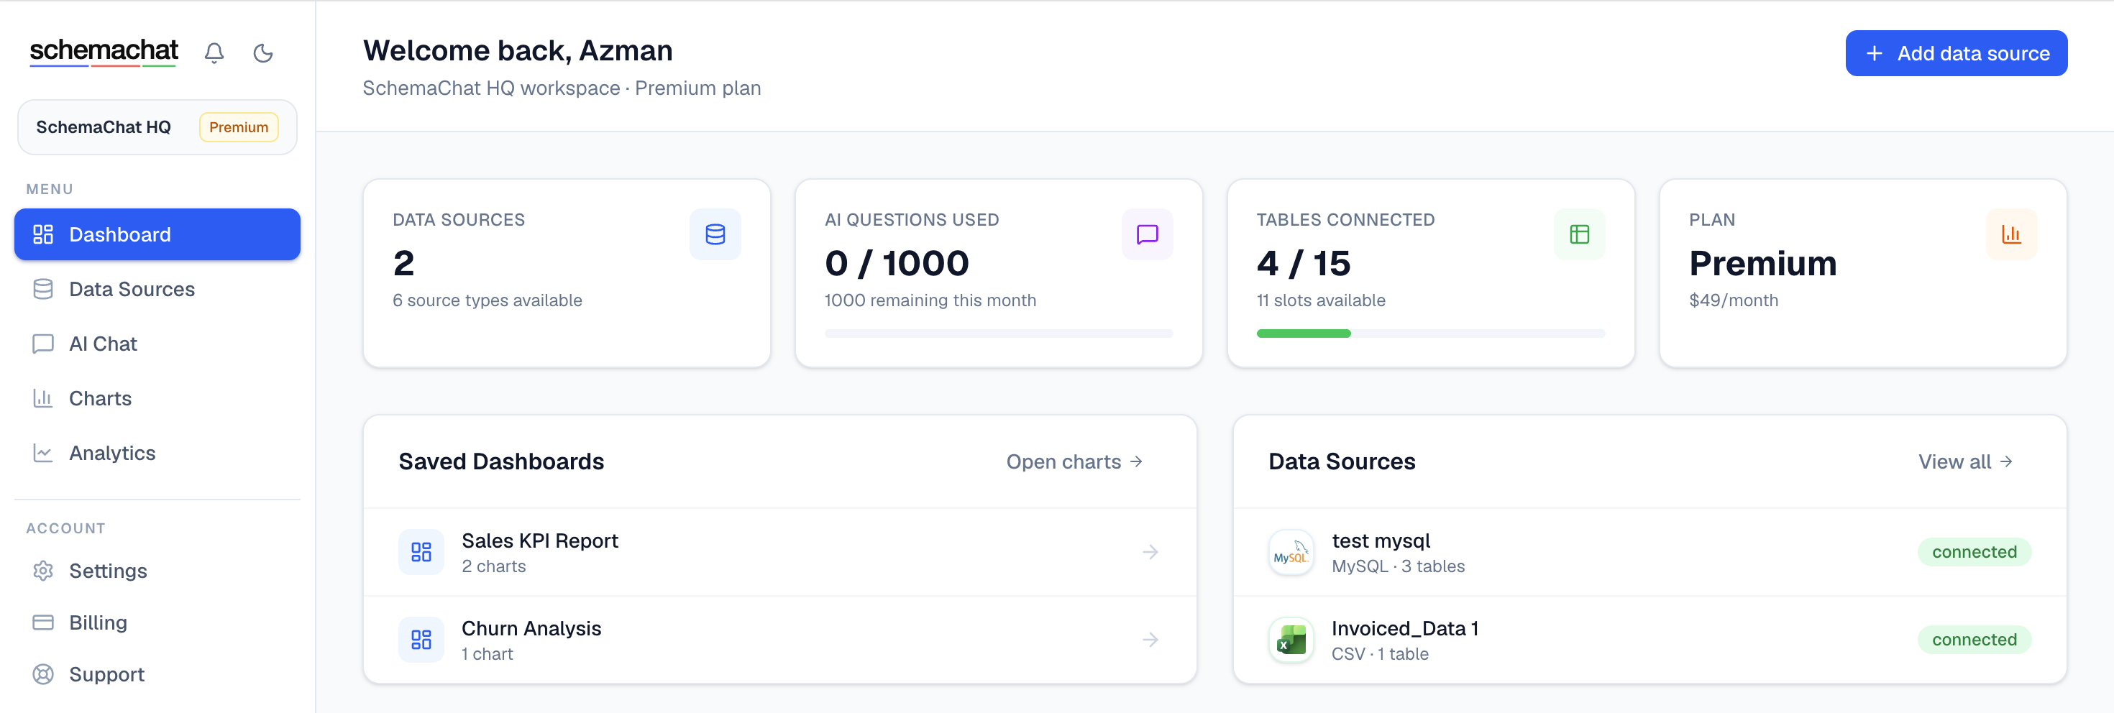The image size is (2114, 713).
Task: Click the Dashboard grid icon
Action: coord(42,234)
